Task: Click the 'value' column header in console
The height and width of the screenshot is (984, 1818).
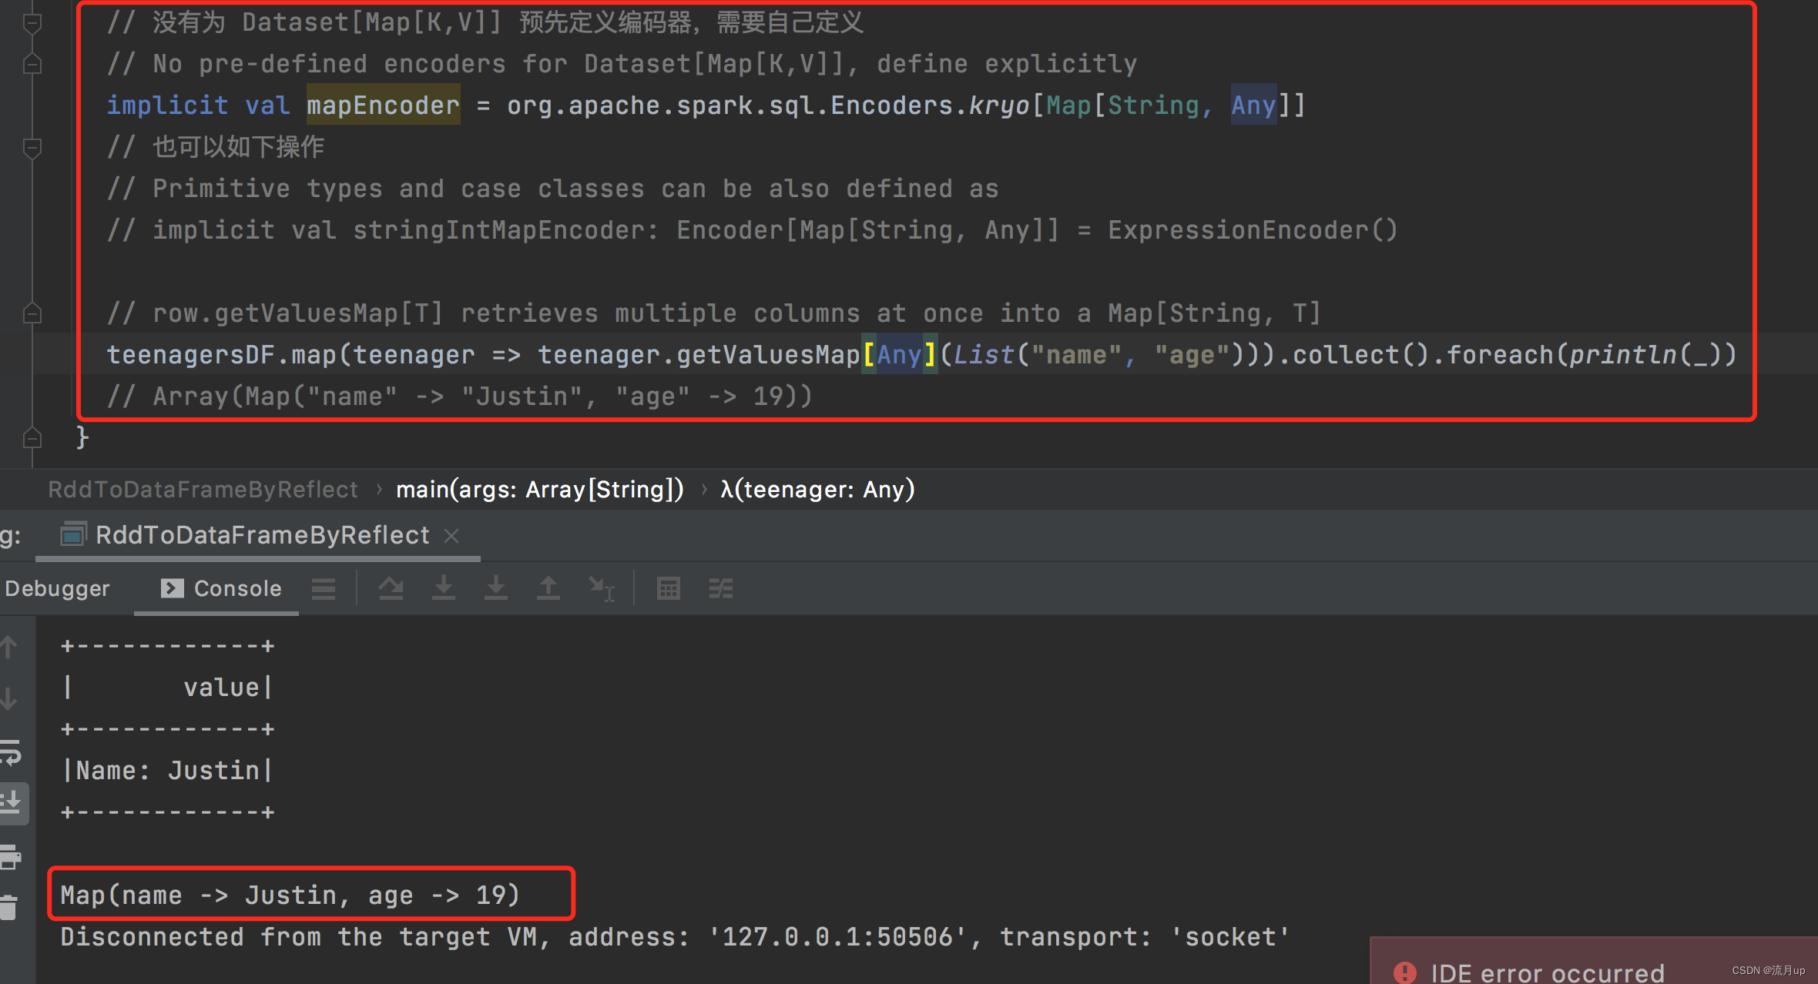Action: click(221, 688)
